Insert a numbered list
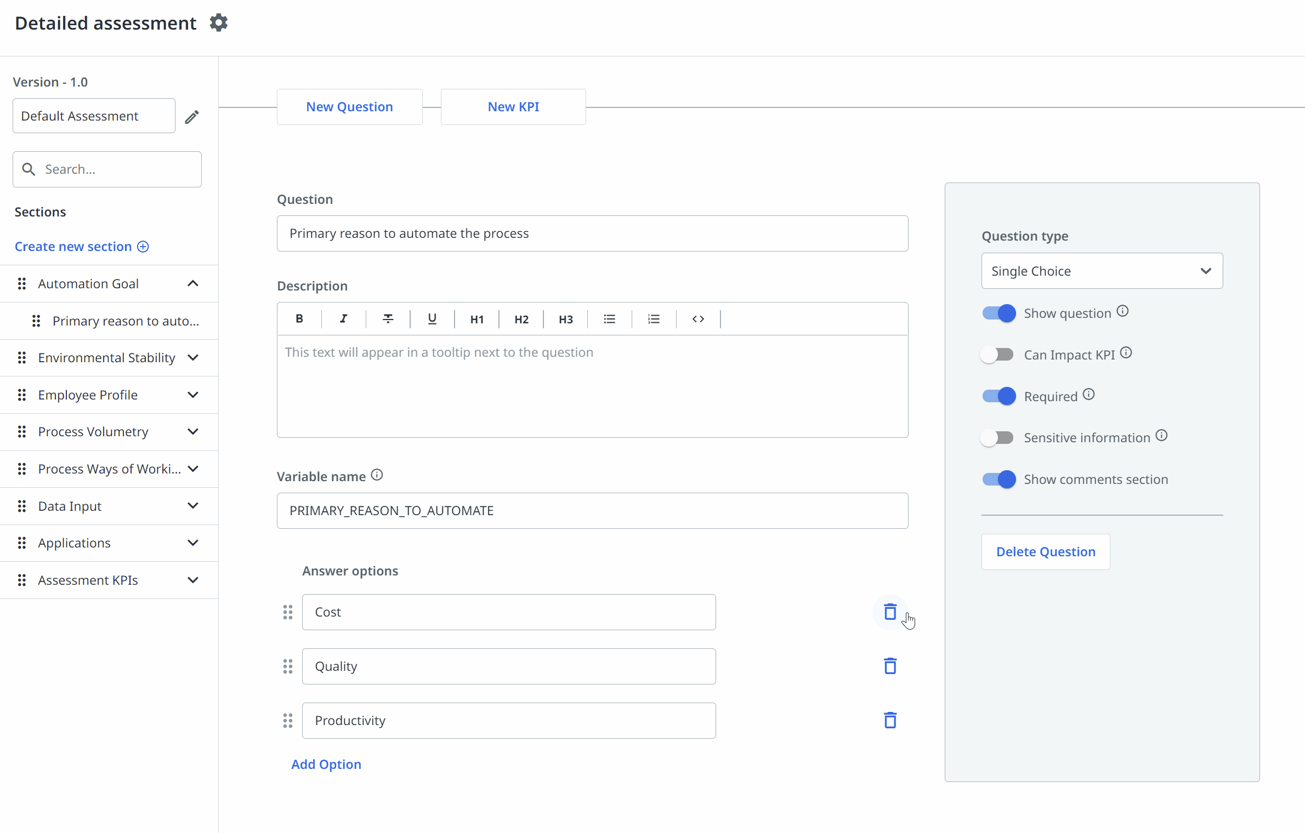 [654, 319]
